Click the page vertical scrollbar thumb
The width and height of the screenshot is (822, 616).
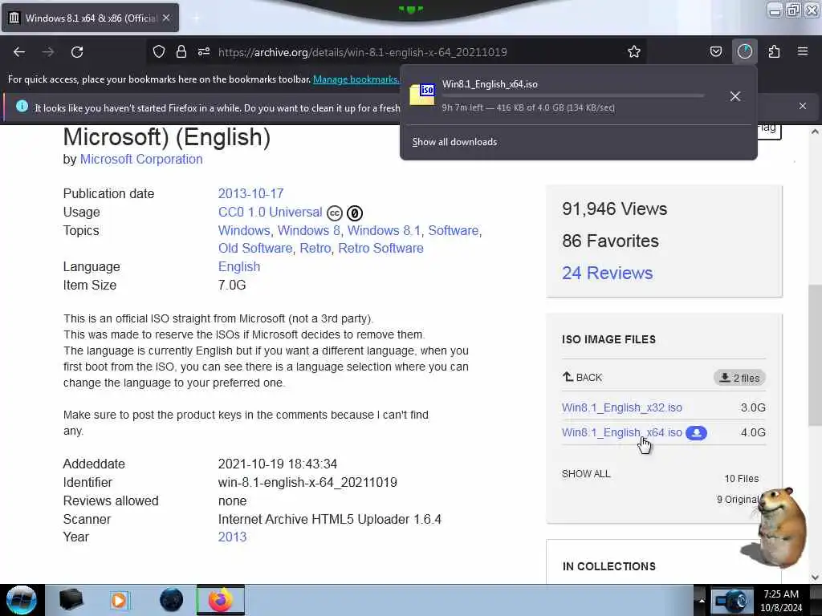click(815, 355)
